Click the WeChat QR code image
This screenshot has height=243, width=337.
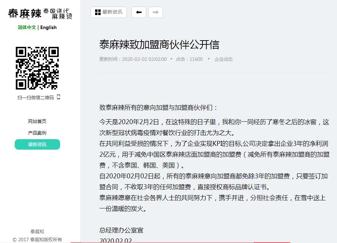37,68
